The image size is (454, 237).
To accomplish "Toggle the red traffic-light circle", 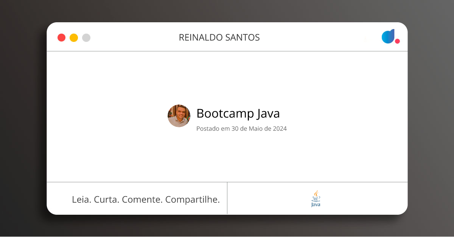I will (61, 37).
